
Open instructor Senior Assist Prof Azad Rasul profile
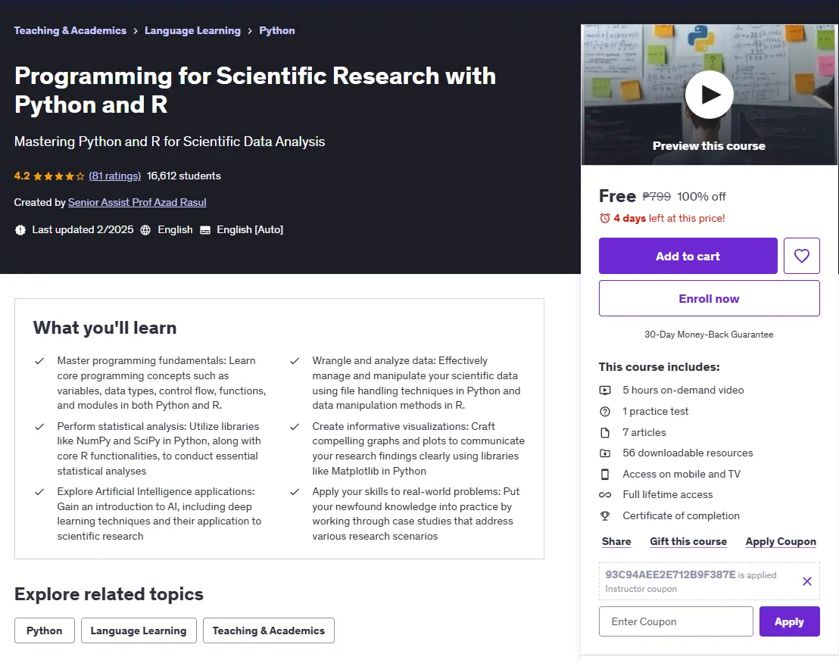click(x=137, y=202)
